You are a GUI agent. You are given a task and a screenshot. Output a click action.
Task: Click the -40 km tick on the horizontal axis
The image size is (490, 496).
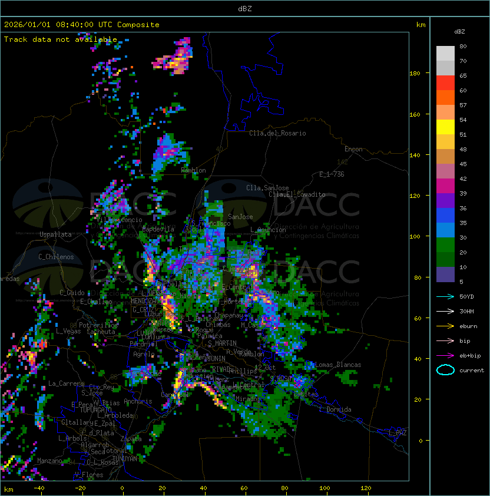[39, 488]
